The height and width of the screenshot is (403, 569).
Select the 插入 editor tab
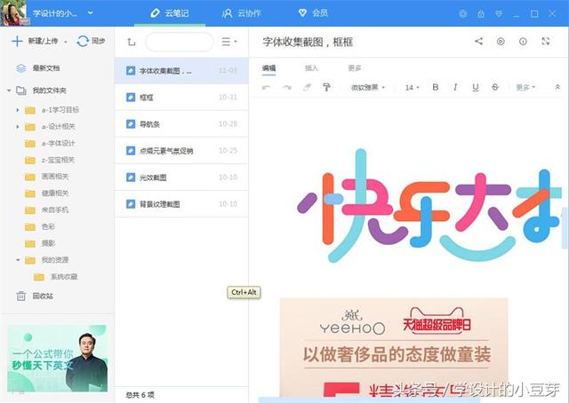coord(311,68)
